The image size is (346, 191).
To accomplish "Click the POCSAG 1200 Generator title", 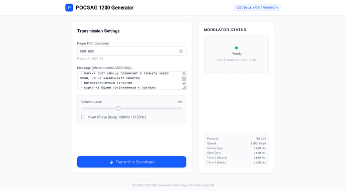I will (x=105, y=7).
